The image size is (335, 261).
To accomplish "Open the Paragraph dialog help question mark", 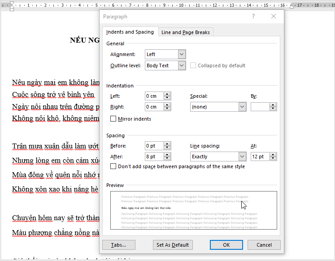I will click(253, 16).
